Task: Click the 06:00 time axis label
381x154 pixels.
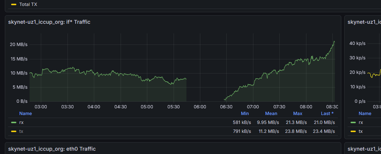Action: pyautogui.click(x=200, y=107)
